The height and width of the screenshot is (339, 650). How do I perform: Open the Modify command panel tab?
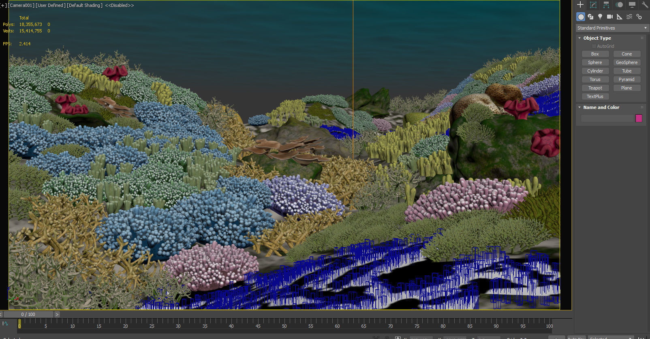tap(593, 4)
